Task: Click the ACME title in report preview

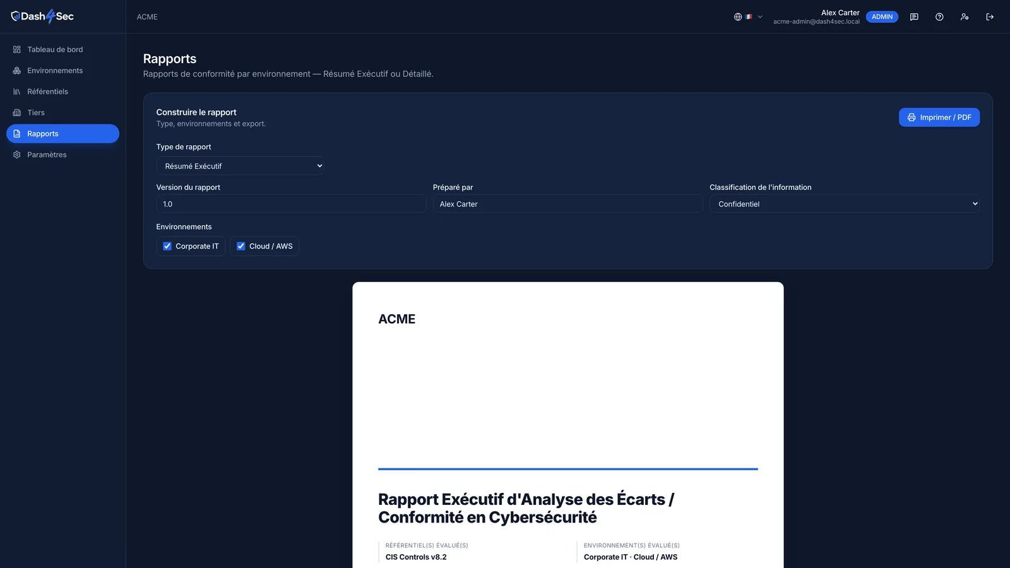Action: click(396, 319)
